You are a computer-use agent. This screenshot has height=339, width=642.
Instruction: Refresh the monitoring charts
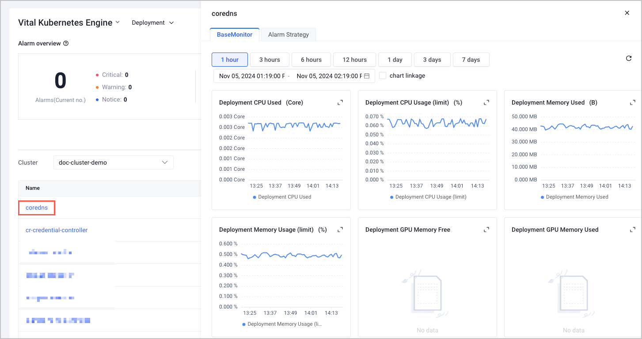[x=629, y=58]
